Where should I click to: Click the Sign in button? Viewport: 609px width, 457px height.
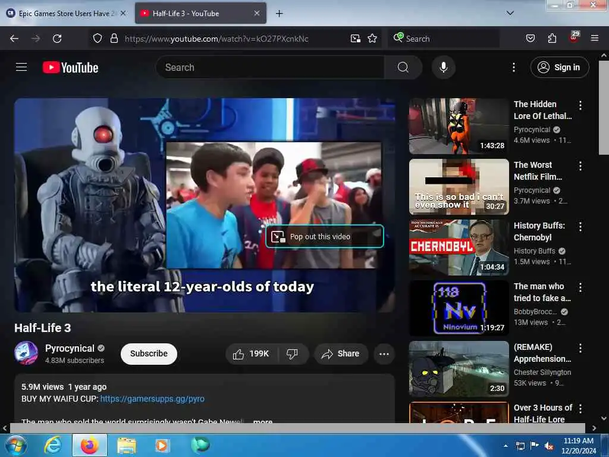pyautogui.click(x=559, y=67)
